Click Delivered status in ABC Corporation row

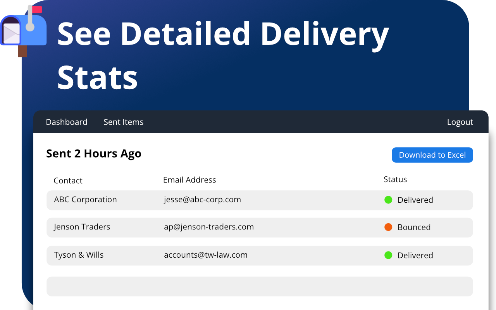coord(415,200)
